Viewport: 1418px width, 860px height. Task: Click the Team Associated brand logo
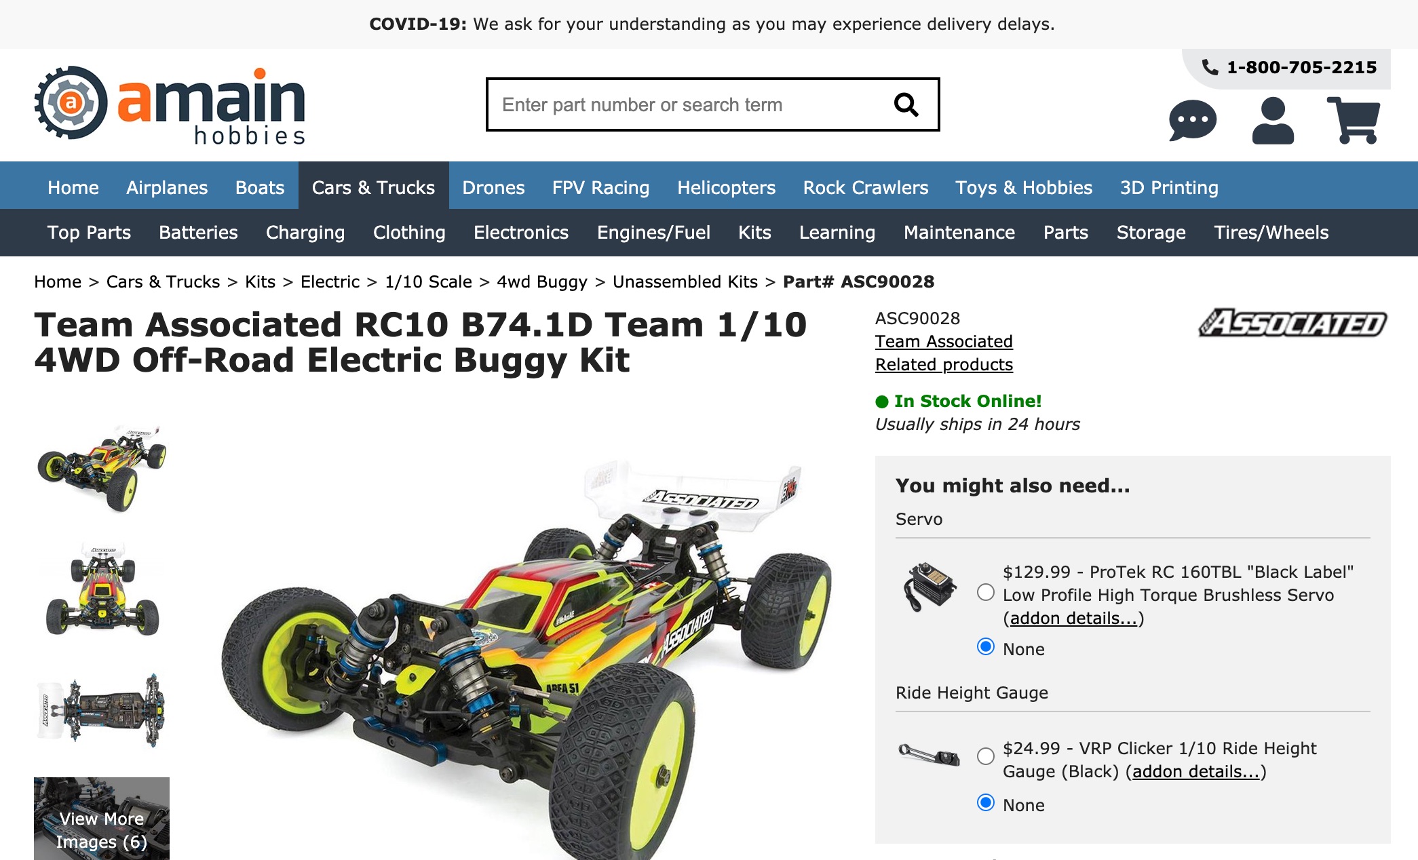pos(1292,324)
